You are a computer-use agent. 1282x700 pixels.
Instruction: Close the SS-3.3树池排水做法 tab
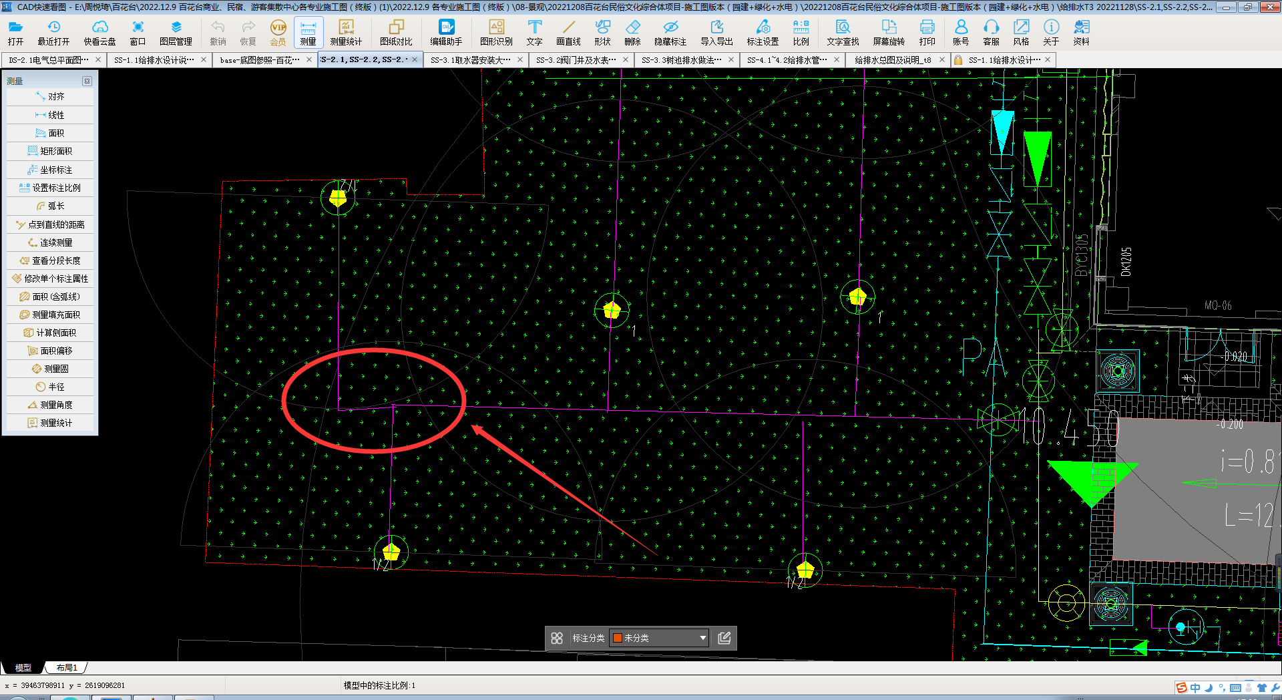pos(731,59)
